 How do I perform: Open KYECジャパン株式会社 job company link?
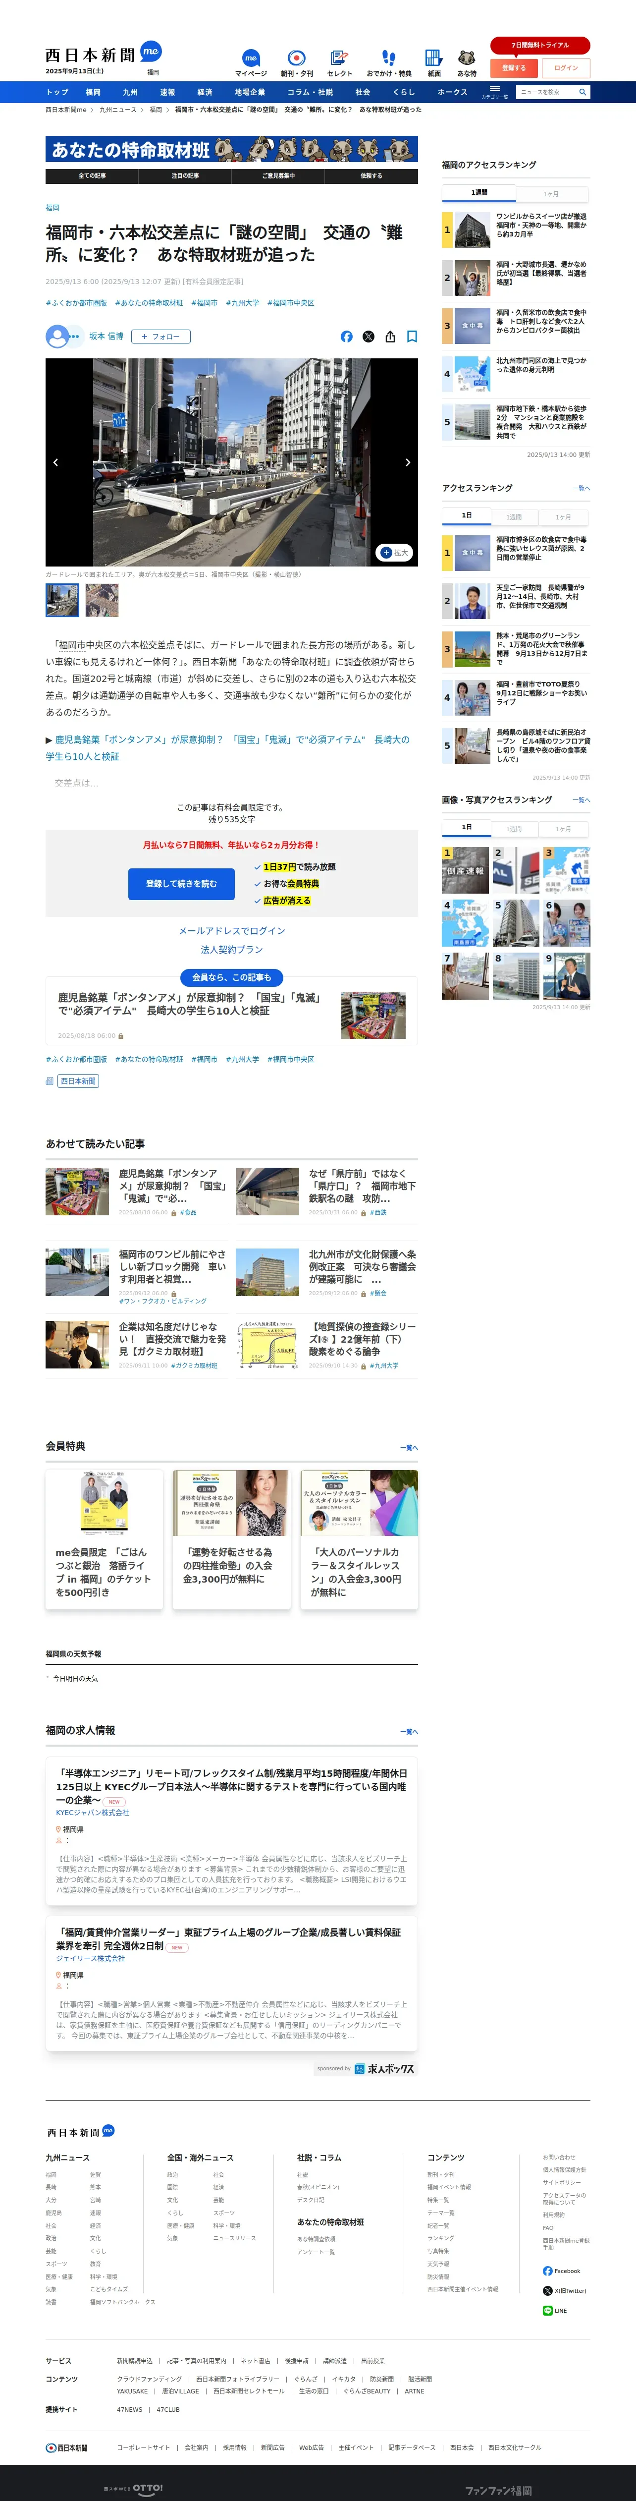click(x=92, y=1813)
